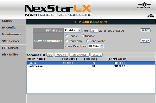Click the 'Home Directory:' label

tap(76, 46)
